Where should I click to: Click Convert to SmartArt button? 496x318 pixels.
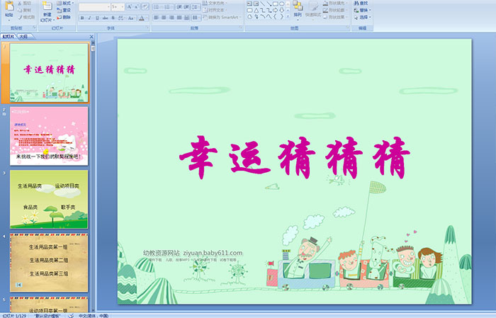tap(222, 17)
